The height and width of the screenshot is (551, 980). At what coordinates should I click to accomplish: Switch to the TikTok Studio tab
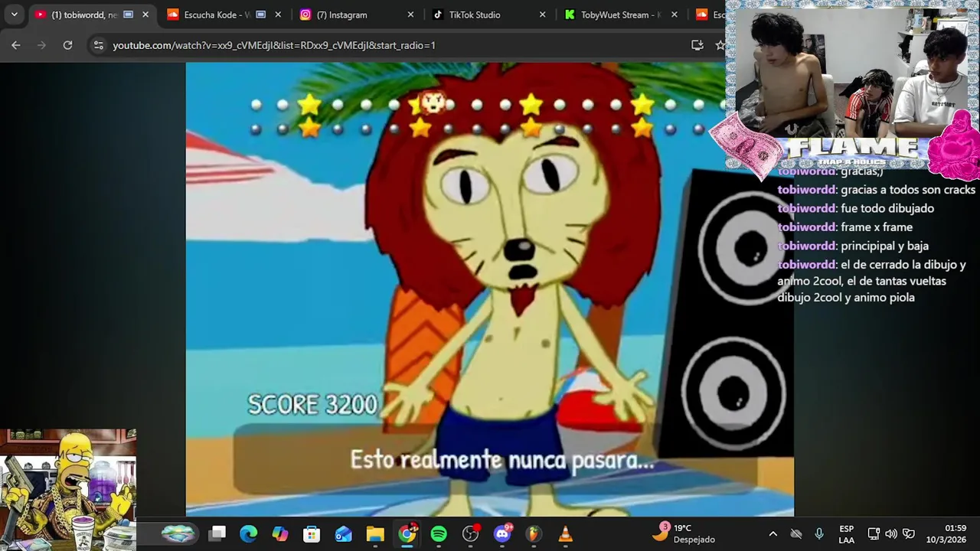tap(490, 15)
